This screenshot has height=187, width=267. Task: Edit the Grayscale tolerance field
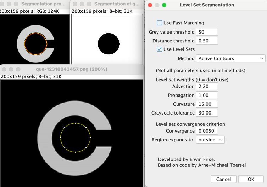pos(207,113)
